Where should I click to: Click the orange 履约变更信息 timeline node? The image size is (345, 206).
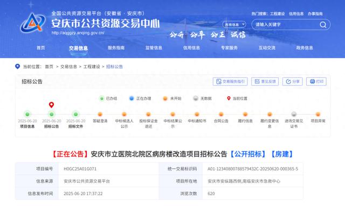click(x=270, y=114)
